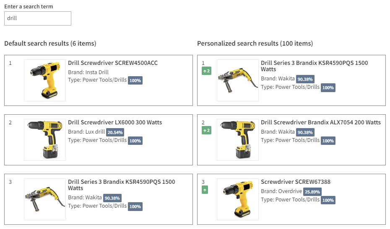
Task: Open Drill Screwdriver LX6000 300 Watts title
Action: pyautogui.click(x=115, y=123)
